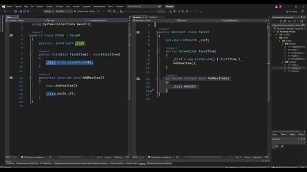The height and width of the screenshot is (172, 307).
Task: Click the Visual Studio logo icon
Action: click(3, 6)
